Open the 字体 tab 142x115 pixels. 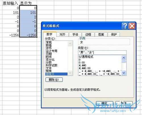click(75, 35)
